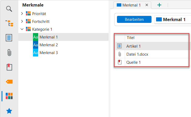Viewport: 191px width, 117px height.
Task: Close the Merkmal 1 tab
Action: point(147,5)
